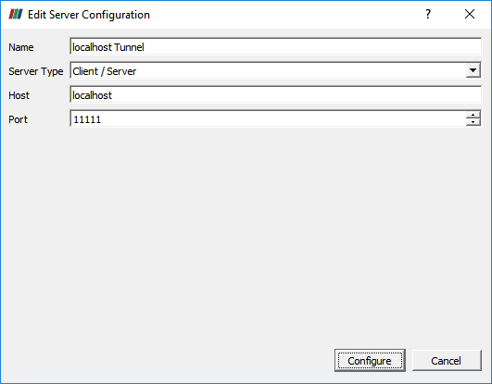Click the ParaView logo icon in title bar
This screenshot has width=492, height=384.
[16, 14]
